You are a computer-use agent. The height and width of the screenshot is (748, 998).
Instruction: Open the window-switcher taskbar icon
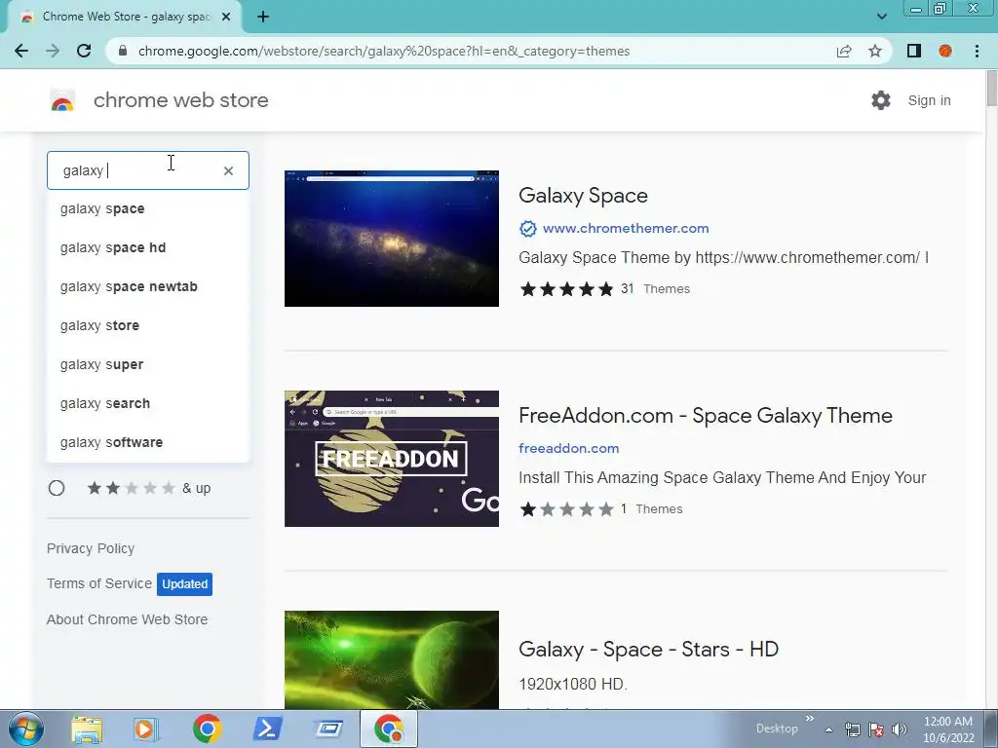pos(328,729)
